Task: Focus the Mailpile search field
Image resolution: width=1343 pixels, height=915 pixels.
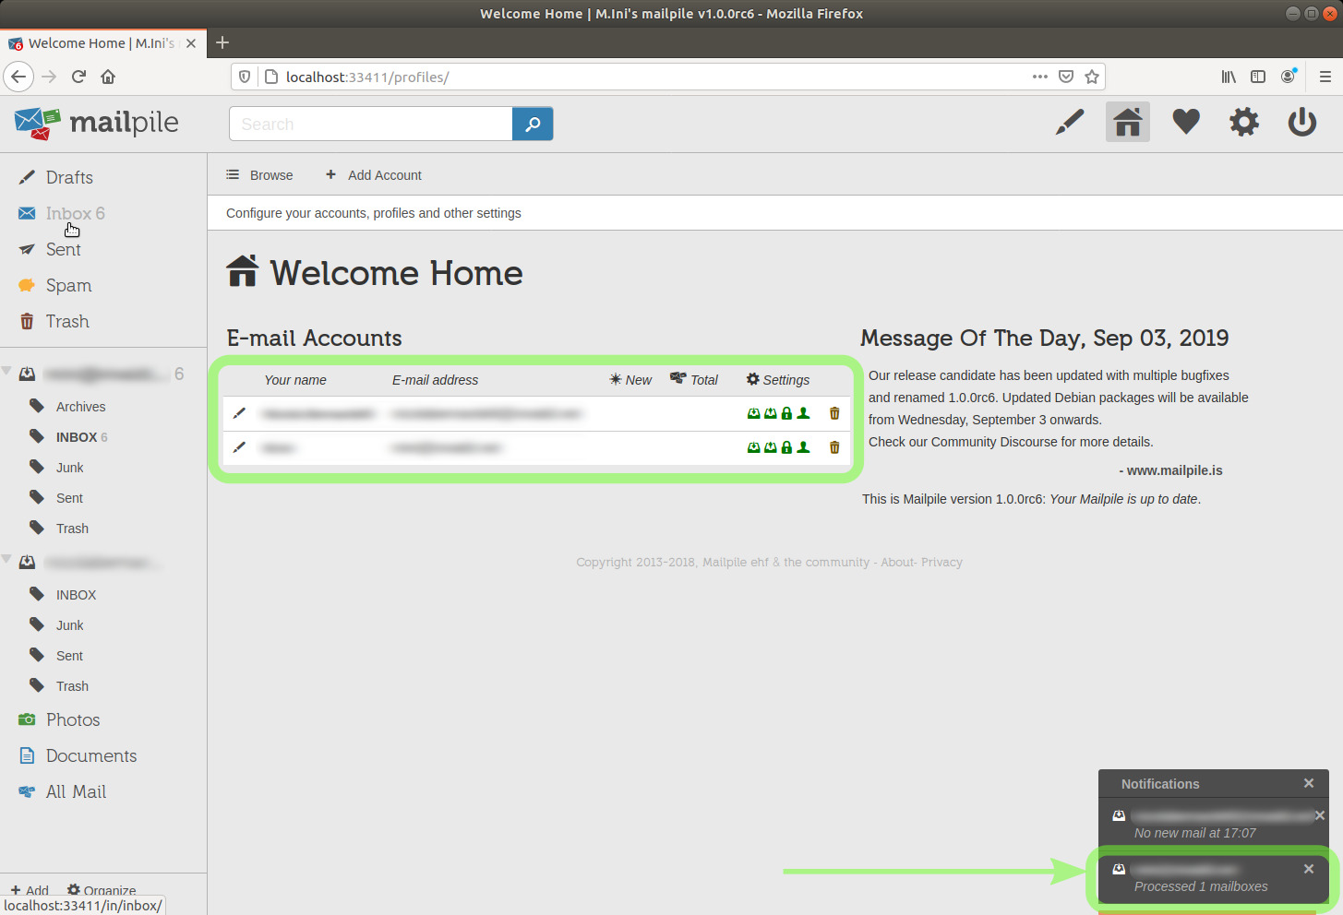Action: pos(371,124)
